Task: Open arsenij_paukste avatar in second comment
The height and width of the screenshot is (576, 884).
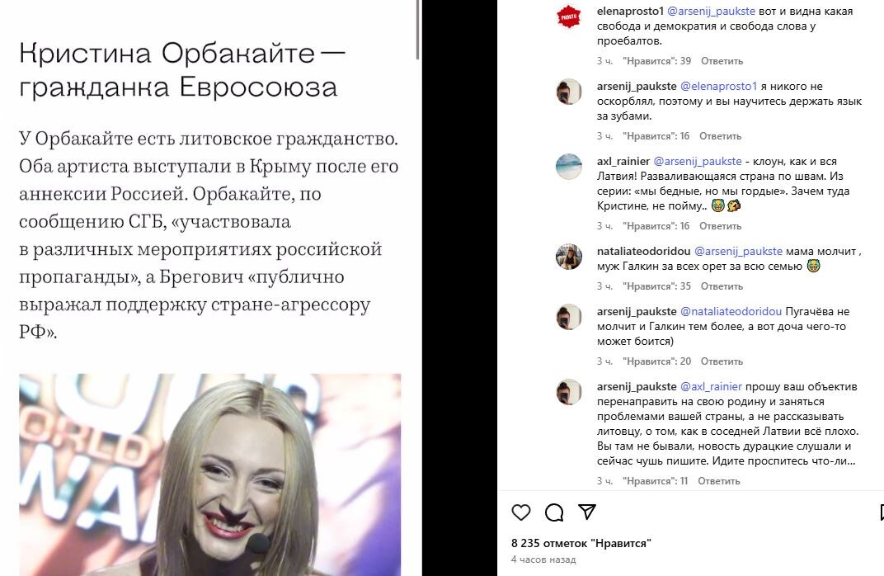Action: click(569, 92)
